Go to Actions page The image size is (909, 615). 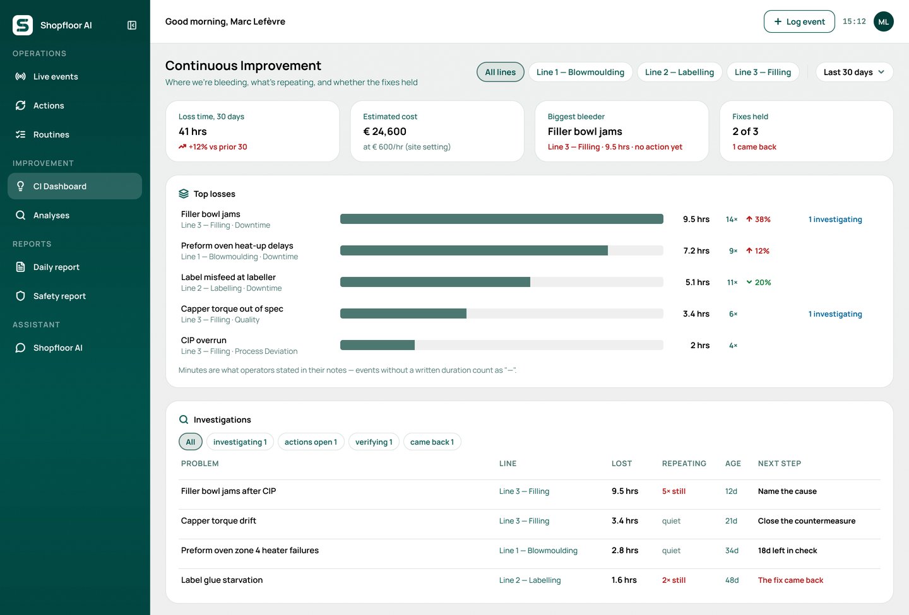click(x=74, y=105)
